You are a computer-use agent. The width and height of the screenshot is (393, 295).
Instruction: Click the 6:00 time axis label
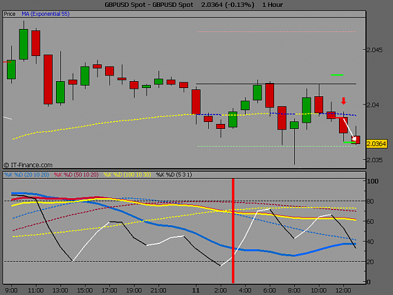(270, 290)
